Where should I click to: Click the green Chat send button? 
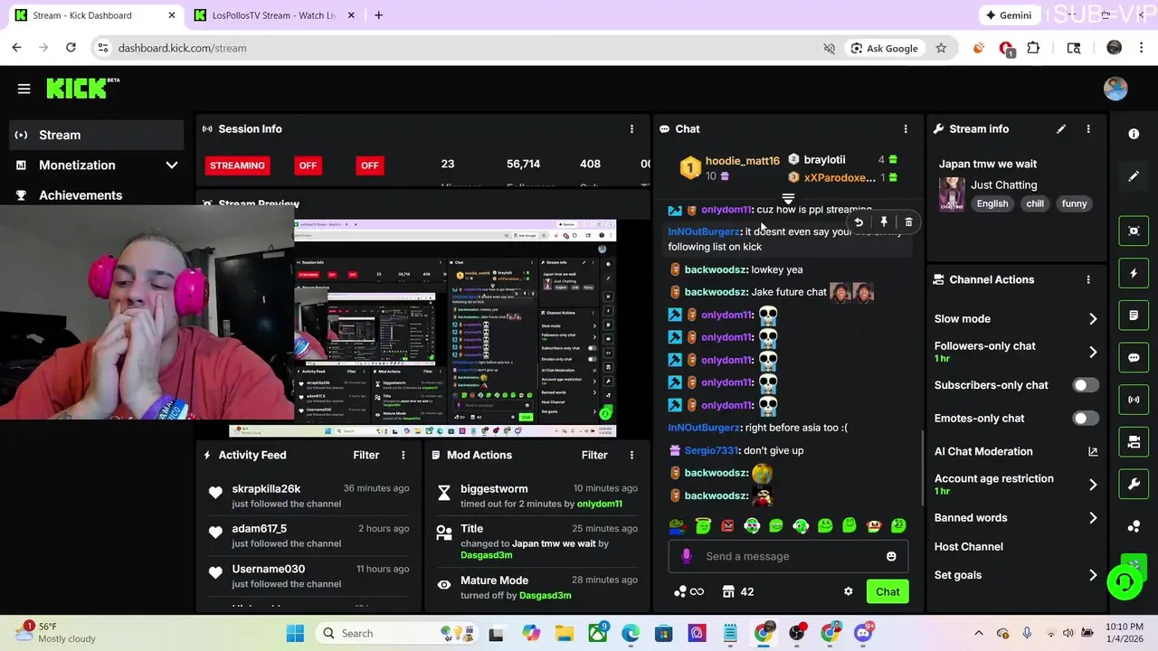coord(887,592)
